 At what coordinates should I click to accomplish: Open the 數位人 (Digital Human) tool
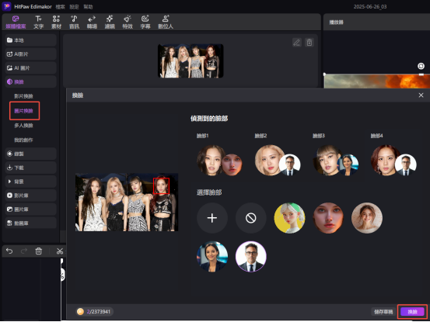(x=166, y=23)
